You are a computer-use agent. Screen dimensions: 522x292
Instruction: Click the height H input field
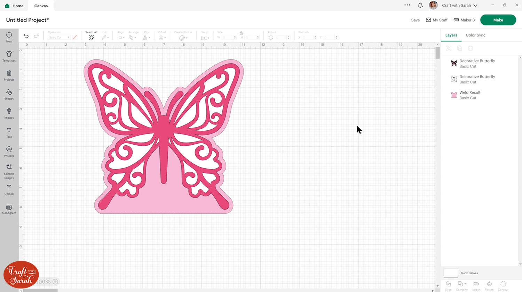(x=252, y=38)
